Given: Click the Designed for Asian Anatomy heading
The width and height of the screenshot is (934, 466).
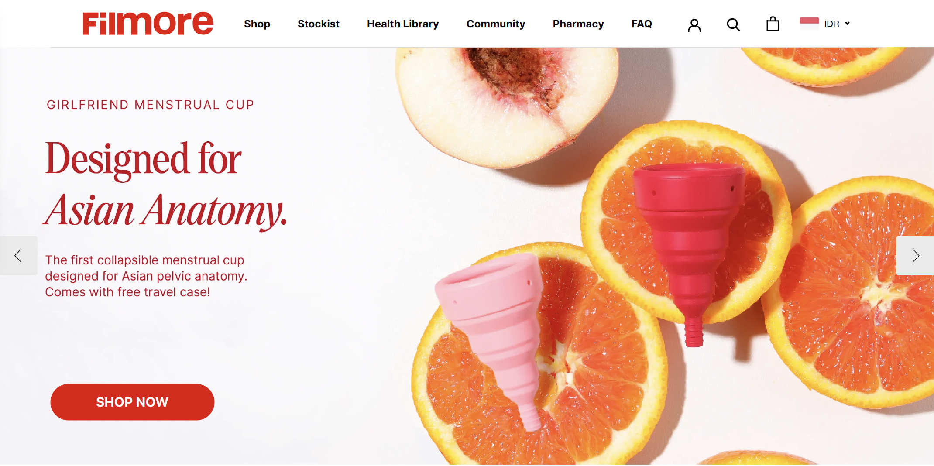Looking at the screenshot, I should [x=166, y=185].
